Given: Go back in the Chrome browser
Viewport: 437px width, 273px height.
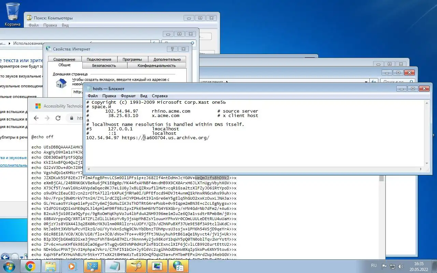Looking at the screenshot, I should click(x=36, y=118).
